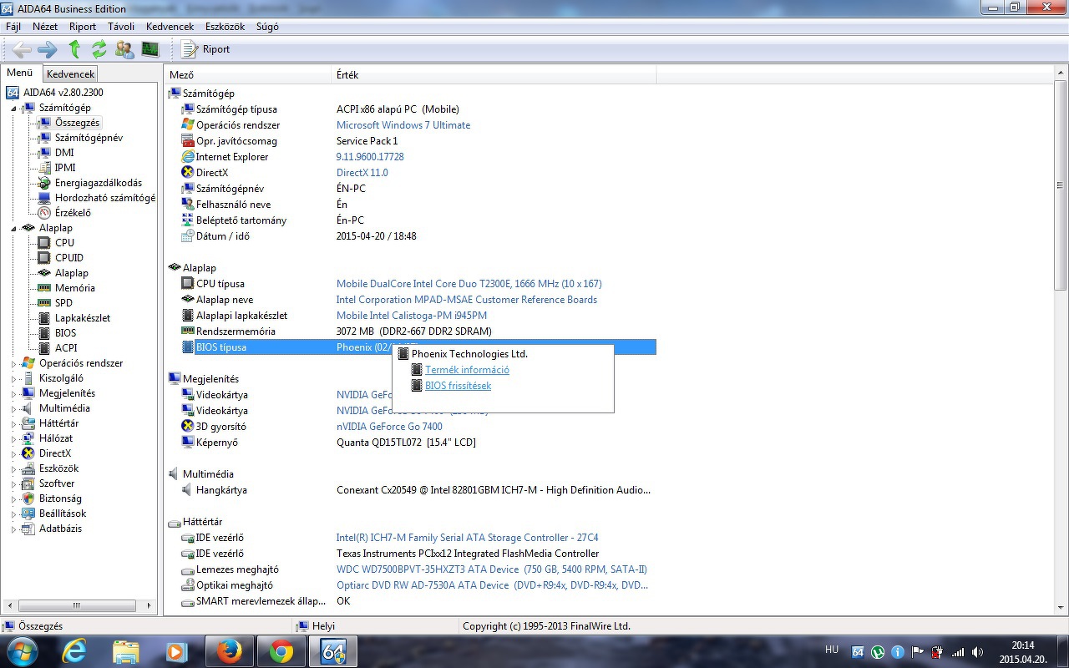Open the Windows Start menu
This screenshot has height=668, width=1069.
22,651
